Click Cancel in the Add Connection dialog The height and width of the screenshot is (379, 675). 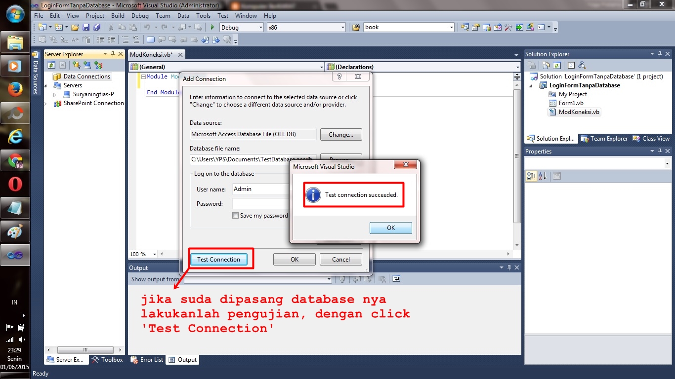tap(341, 260)
